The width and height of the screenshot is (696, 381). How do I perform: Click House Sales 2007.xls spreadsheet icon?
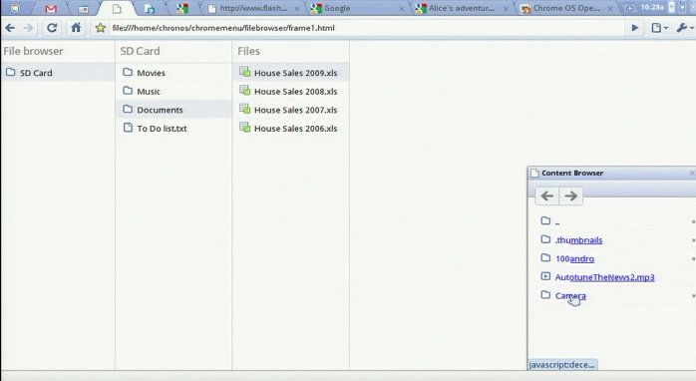[x=245, y=109]
